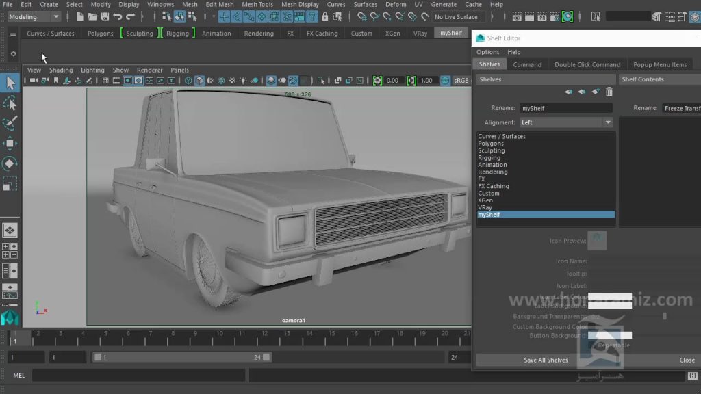Open the viewport Panels menu
This screenshot has height=394, width=701.
[180, 70]
